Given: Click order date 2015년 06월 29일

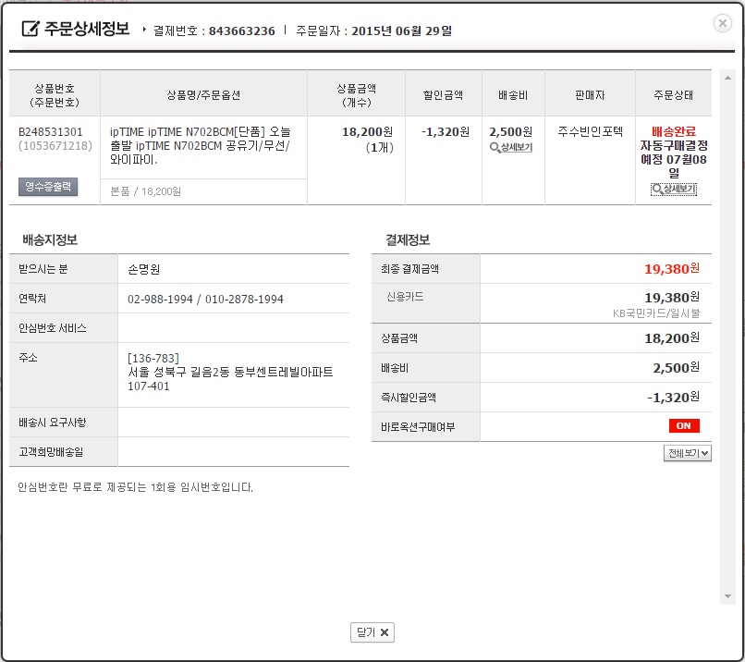Looking at the screenshot, I should pyautogui.click(x=401, y=31).
